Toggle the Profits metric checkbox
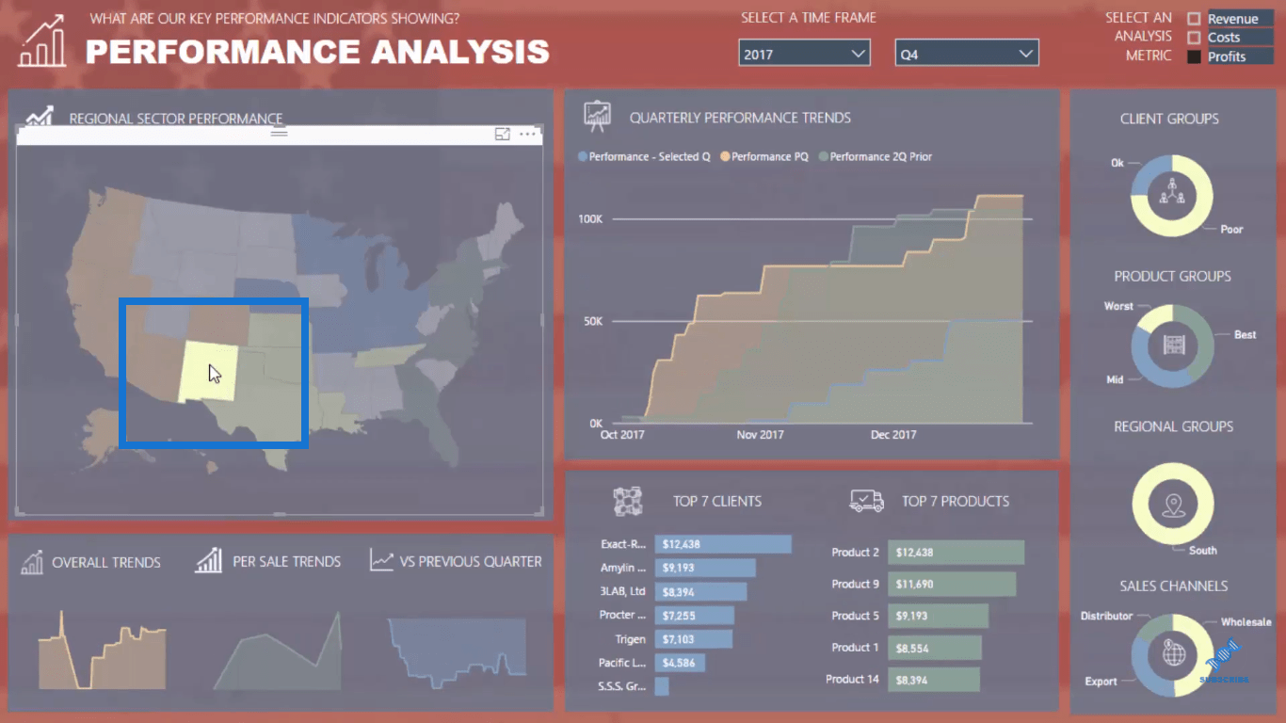 pyautogui.click(x=1194, y=56)
